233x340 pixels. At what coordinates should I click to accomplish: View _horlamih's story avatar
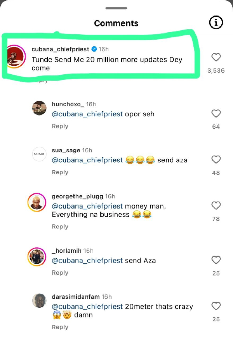coord(37,256)
